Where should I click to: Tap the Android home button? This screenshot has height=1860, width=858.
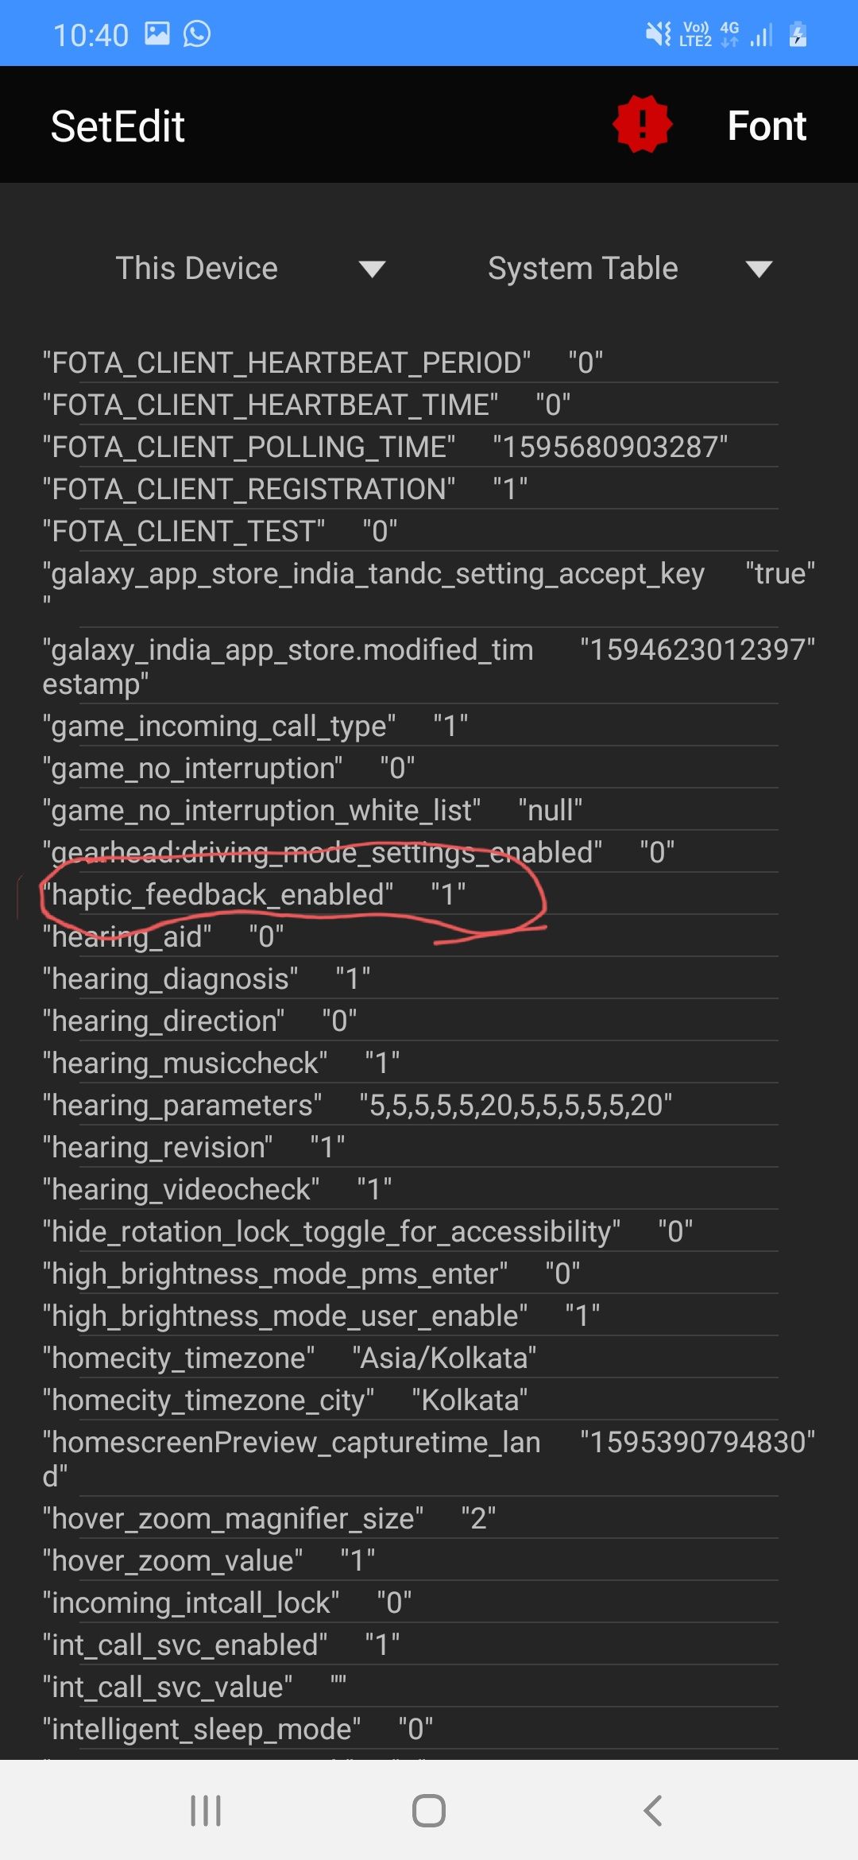pyautogui.click(x=428, y=1811)
